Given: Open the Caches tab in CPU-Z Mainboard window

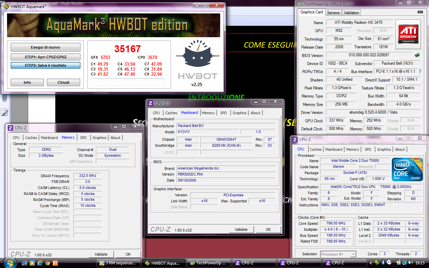Looking at the screenshot, I should click(171, 113).
